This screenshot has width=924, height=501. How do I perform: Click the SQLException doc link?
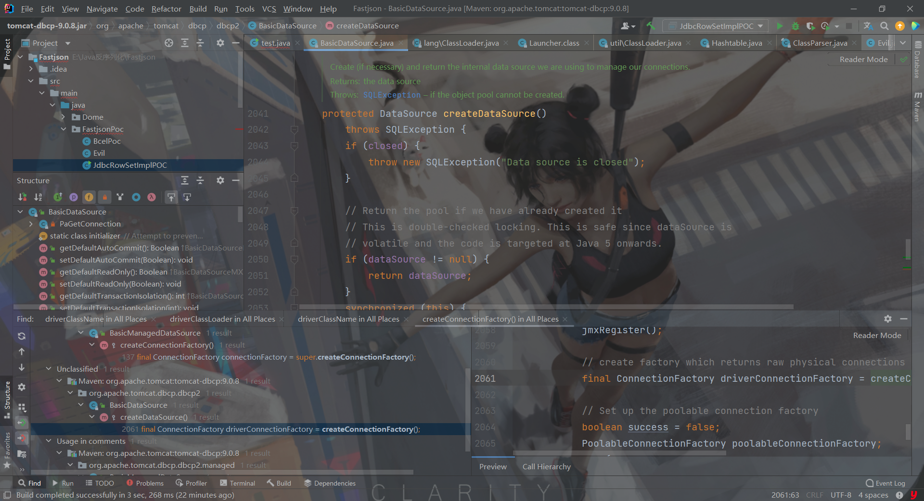pyautogui.click(x=392, y=95)
